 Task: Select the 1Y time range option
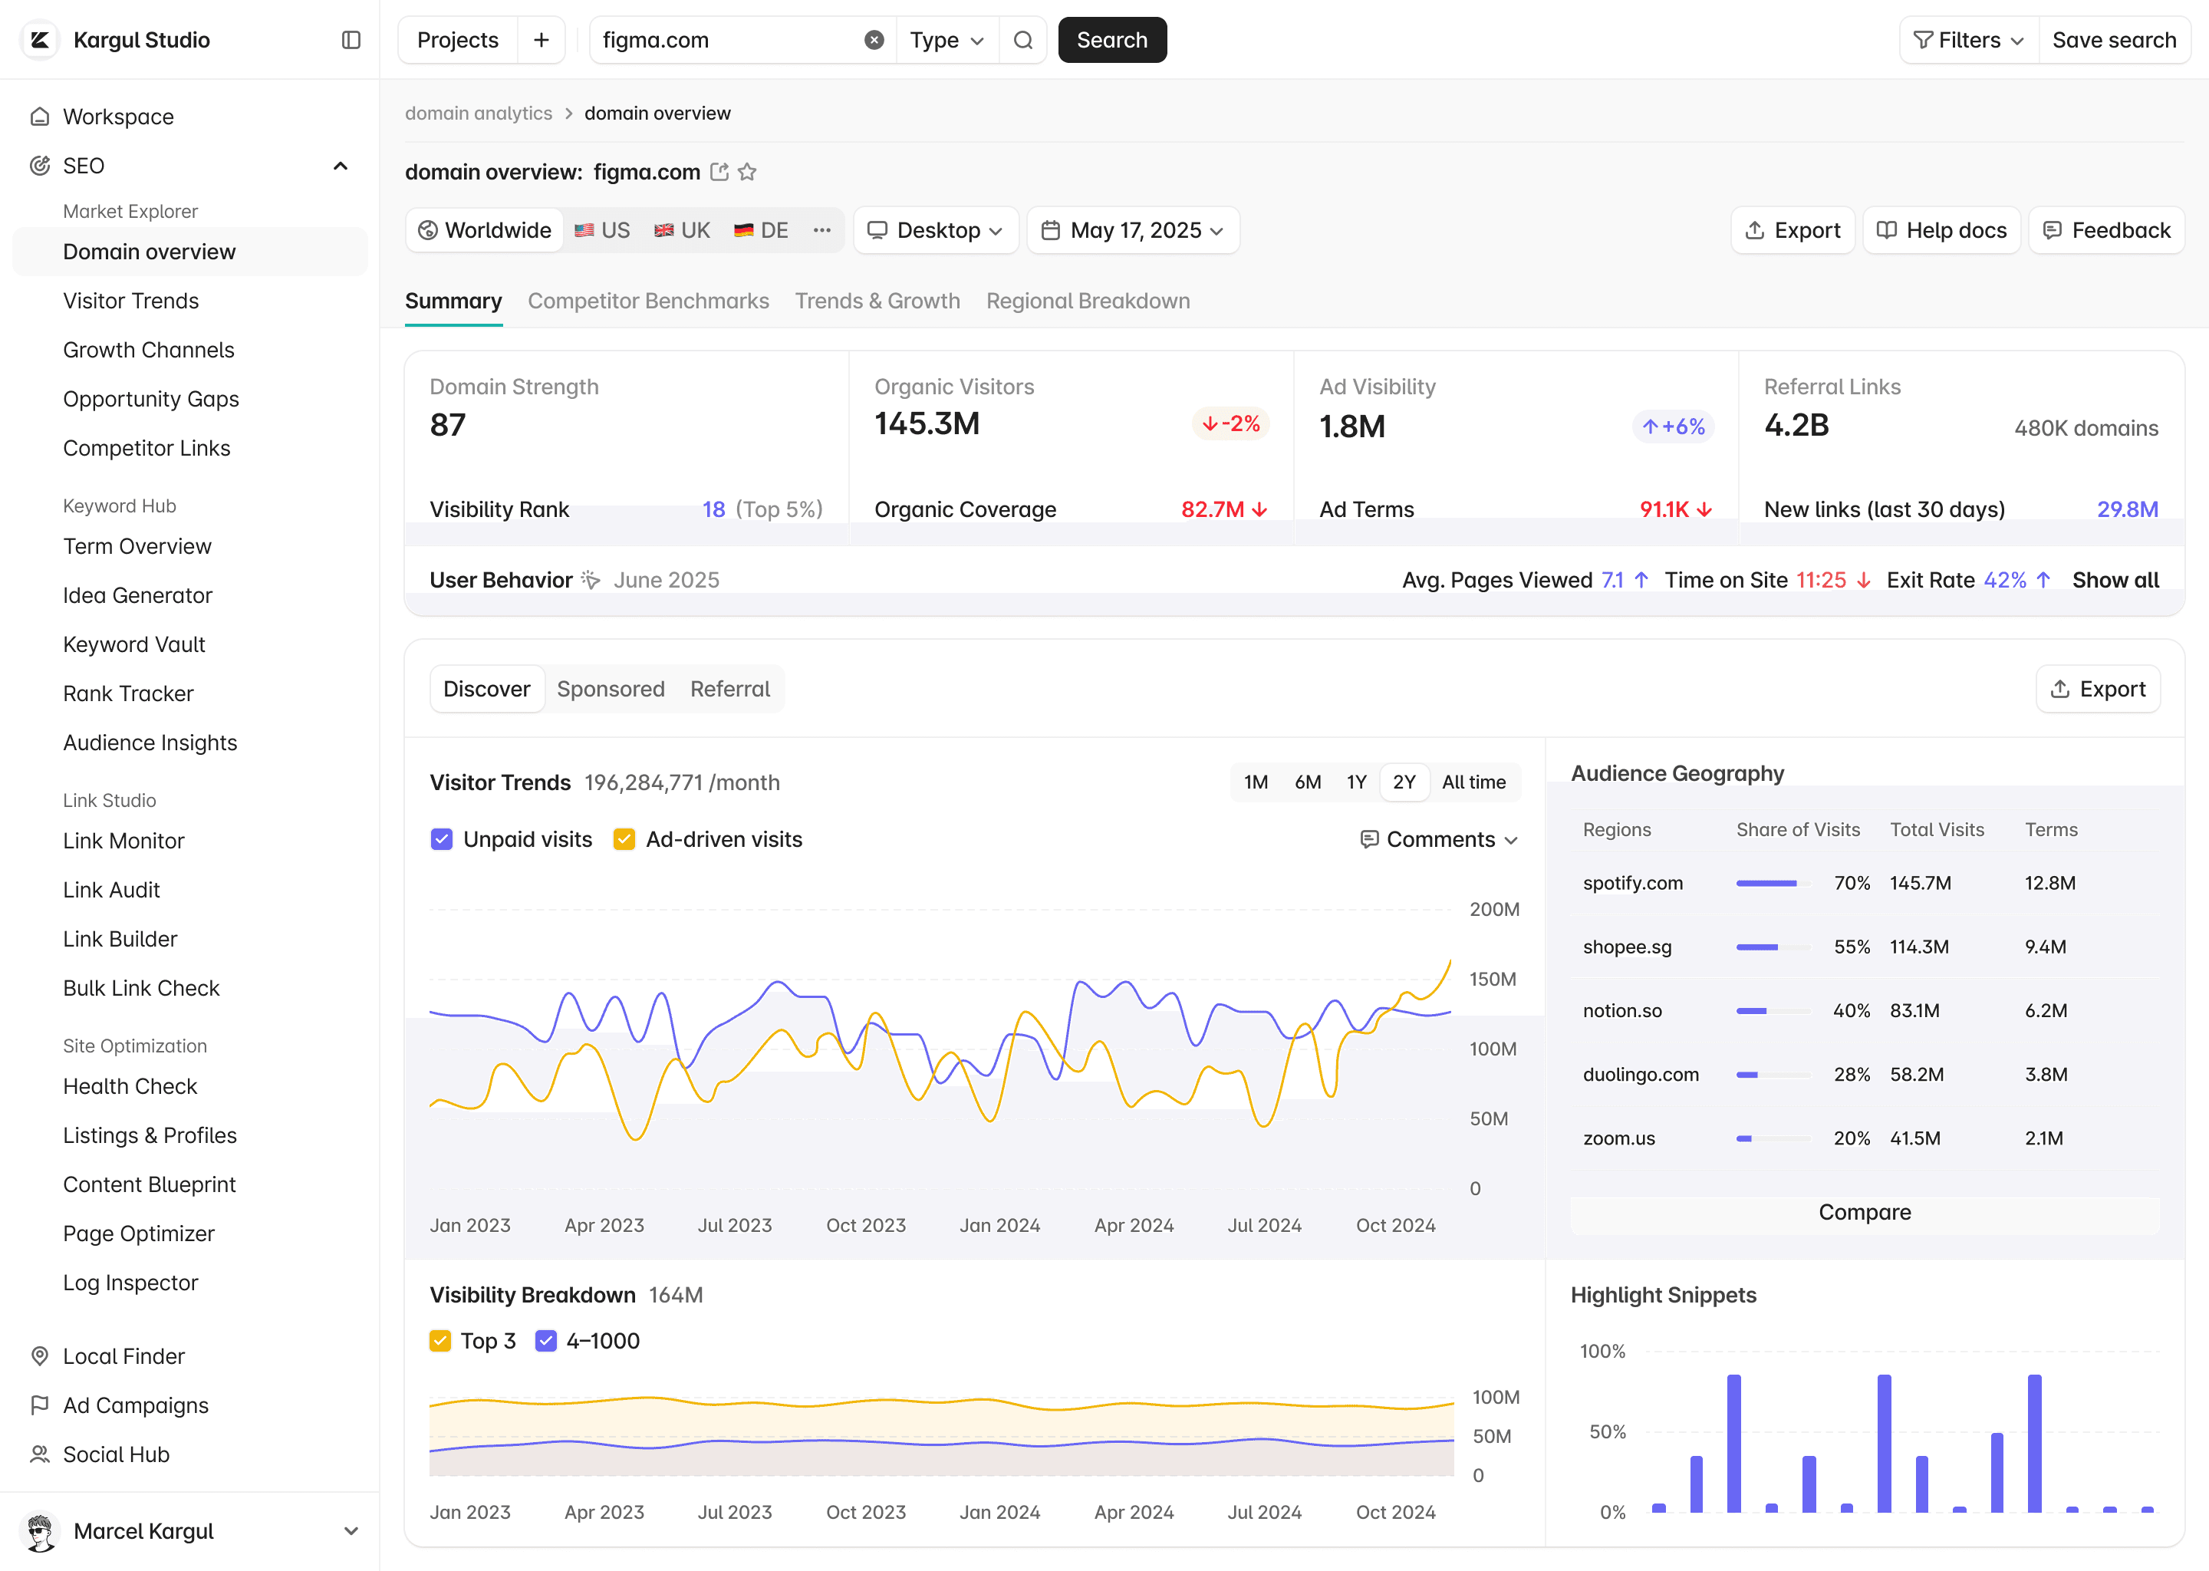click(x=1356, y=782)
